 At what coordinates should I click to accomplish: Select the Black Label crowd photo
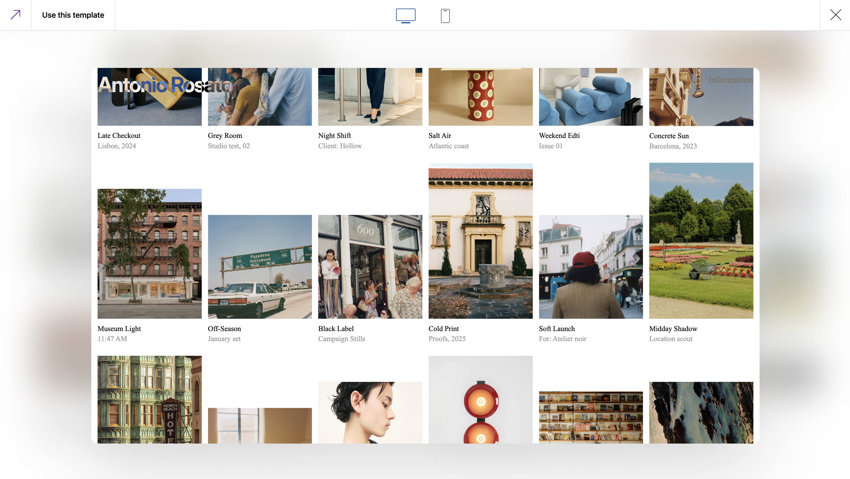tap(370, 266)
